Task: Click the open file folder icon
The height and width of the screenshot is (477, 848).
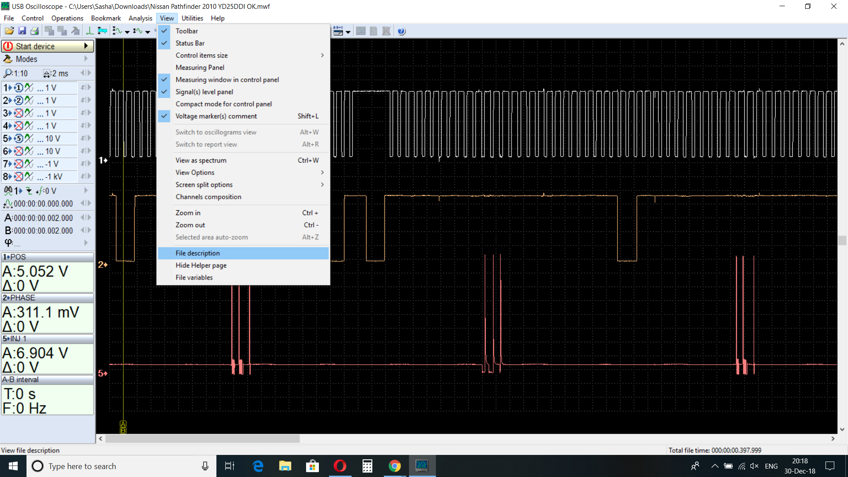Action: [9, 31]
